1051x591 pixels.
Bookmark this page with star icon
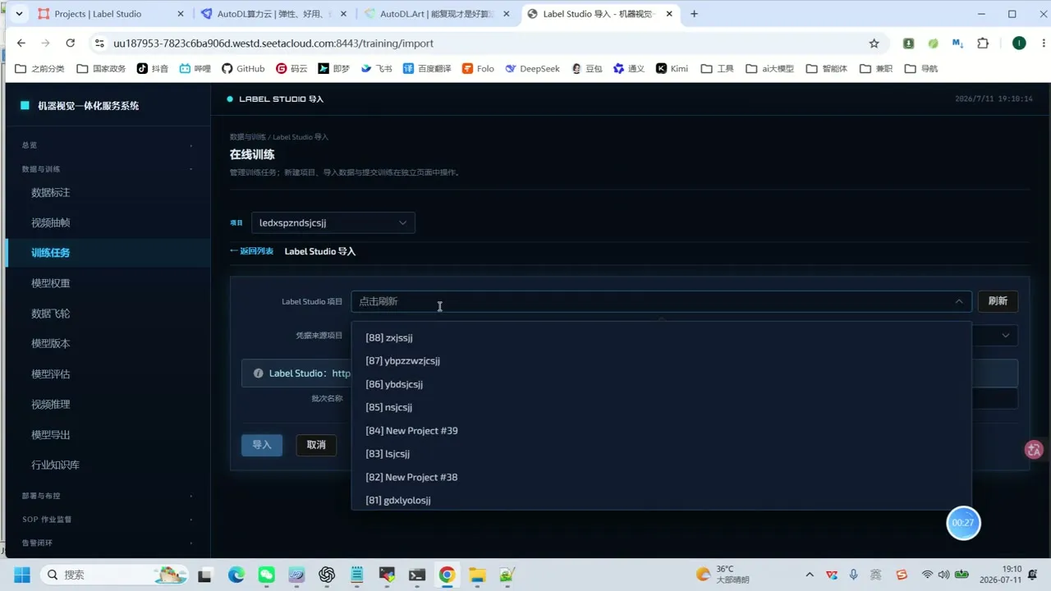click(874, 44)
